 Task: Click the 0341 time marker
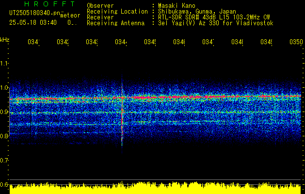[x=33, y=42]
